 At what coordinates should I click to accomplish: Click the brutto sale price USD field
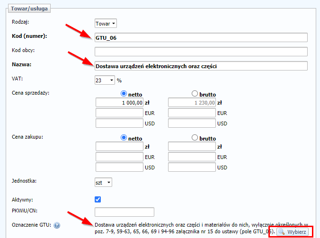[x=192, y=123]
